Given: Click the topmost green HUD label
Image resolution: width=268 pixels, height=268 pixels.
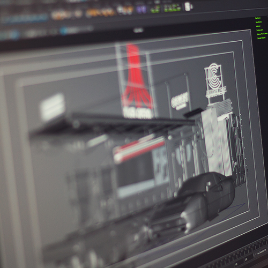Looking at the screenshot, I should click(x=258, y=18).
